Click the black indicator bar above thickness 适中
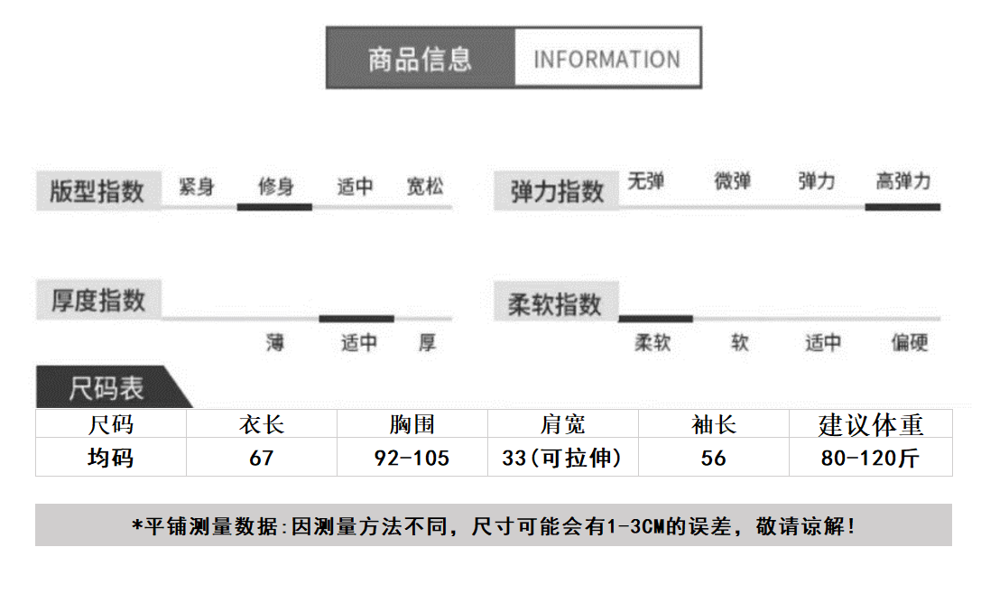This screenshot has height=603, width=981. (x=356, y=319)
